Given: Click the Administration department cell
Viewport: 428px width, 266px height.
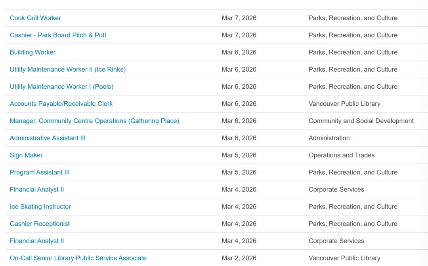Looking at the screenshot, I should click(x=329, y=138).
